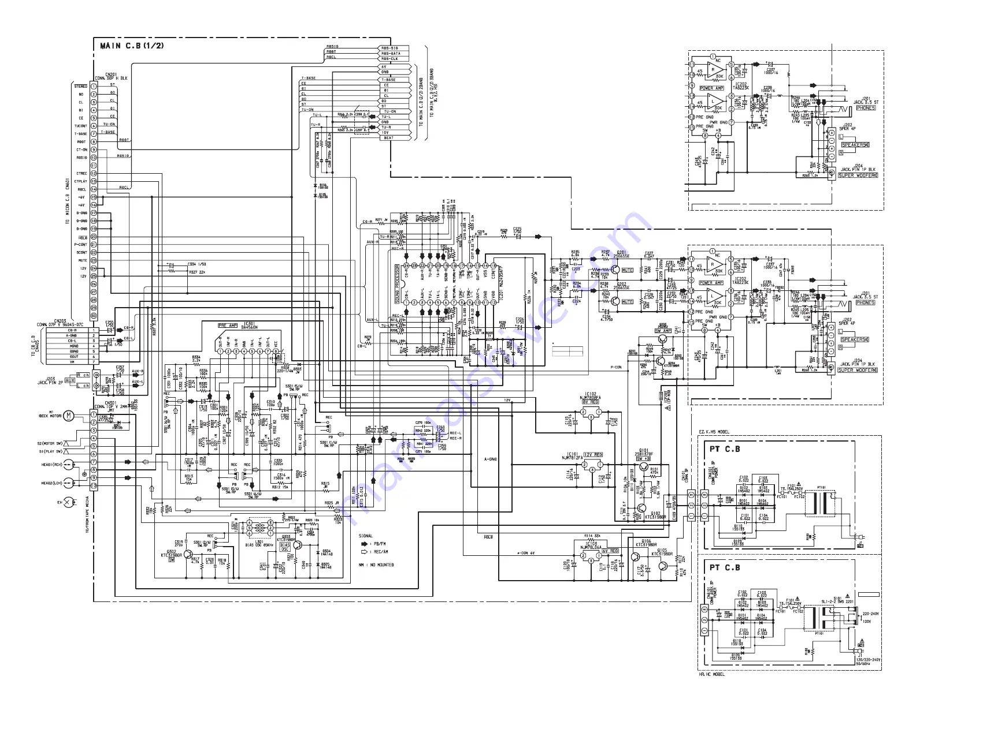Click the CN201 CONN, 30P H BLK label

(111, 76)
